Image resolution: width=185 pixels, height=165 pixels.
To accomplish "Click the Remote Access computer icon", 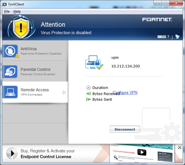I will (10, 92).
